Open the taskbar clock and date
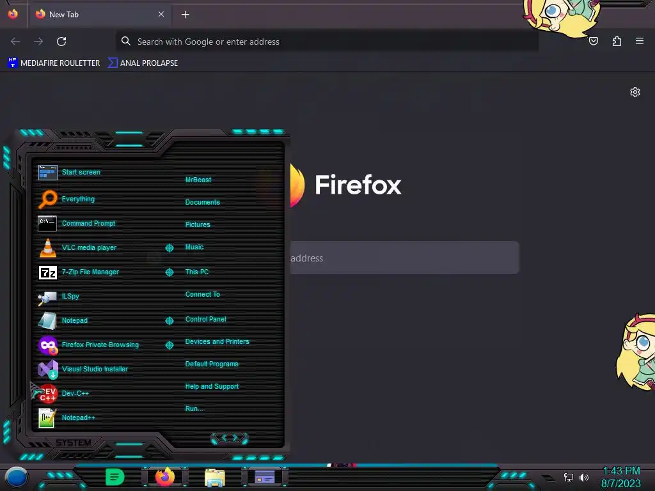655x491 pixels. (x=620, y=477)
